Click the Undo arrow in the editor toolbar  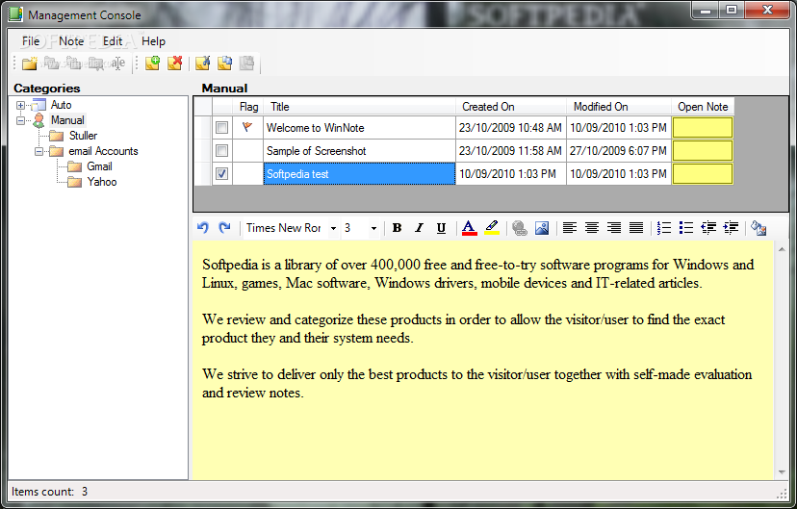[x=203, y=228]
